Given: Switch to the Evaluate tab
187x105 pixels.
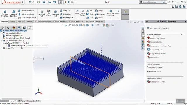Looking at the screenshot, I should click(x=20, y=21).
